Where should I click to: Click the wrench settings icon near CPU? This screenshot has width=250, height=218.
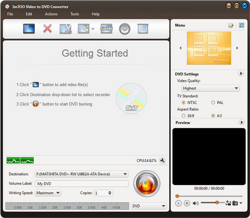(162, 160)
